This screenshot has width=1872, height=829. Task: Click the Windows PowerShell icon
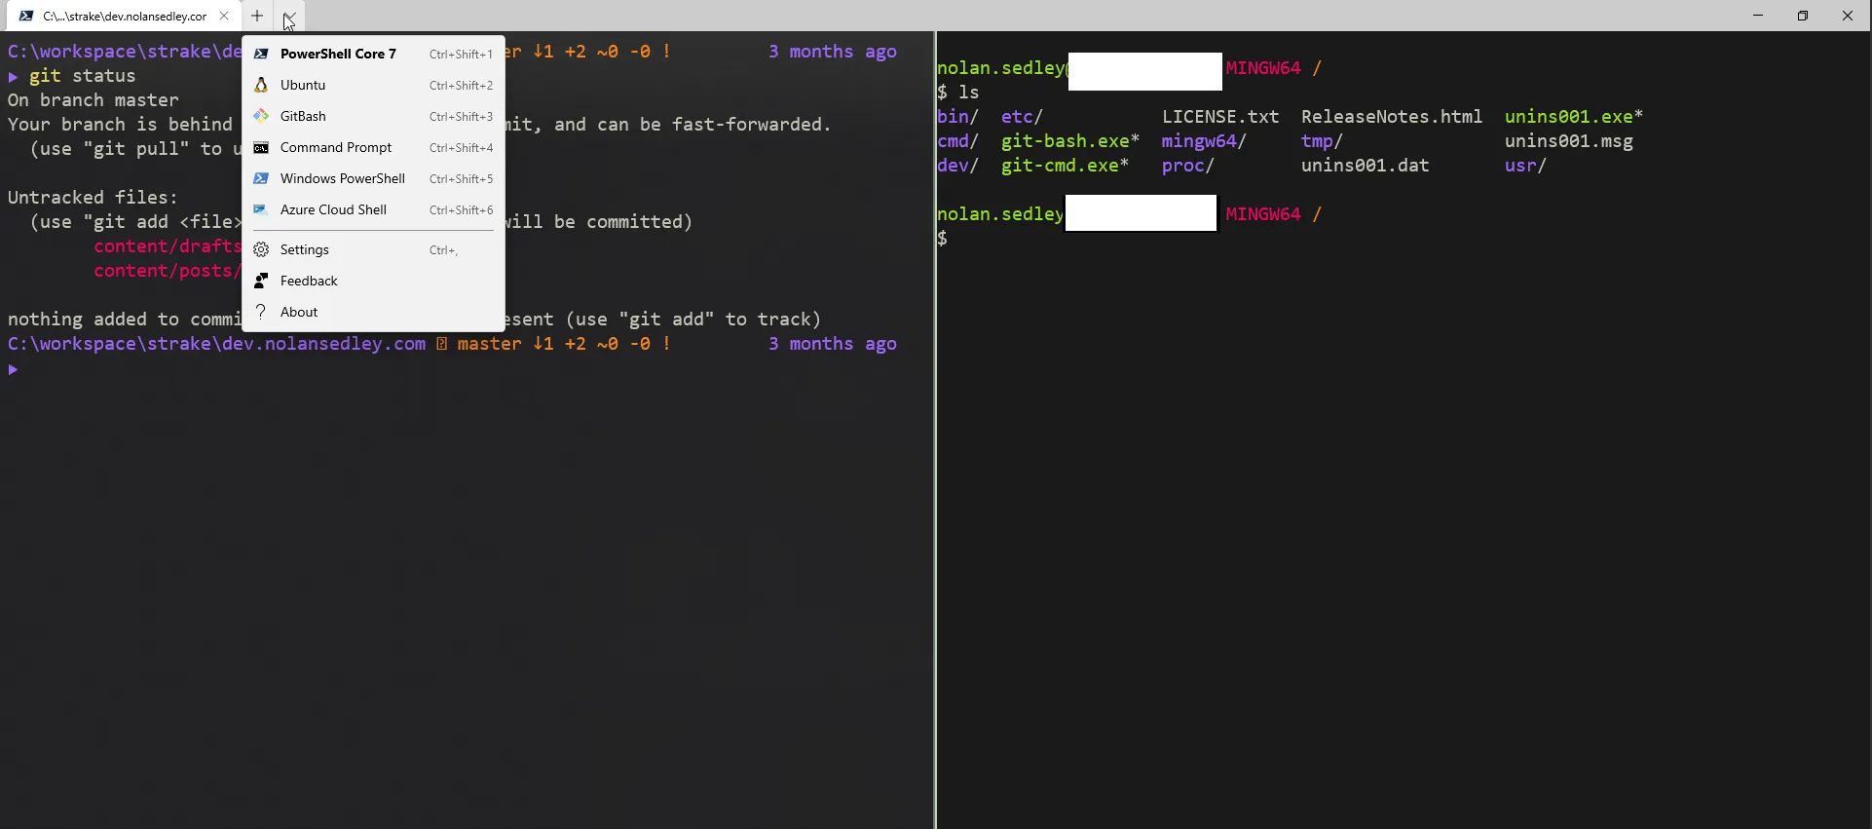[261, 178]
